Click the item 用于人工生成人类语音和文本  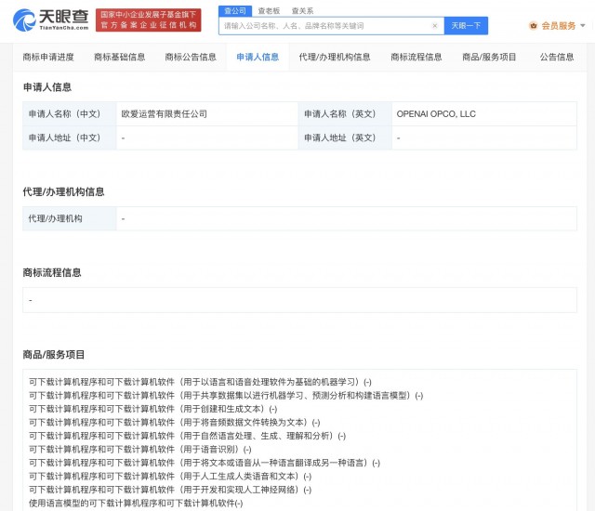pos(170,477)
